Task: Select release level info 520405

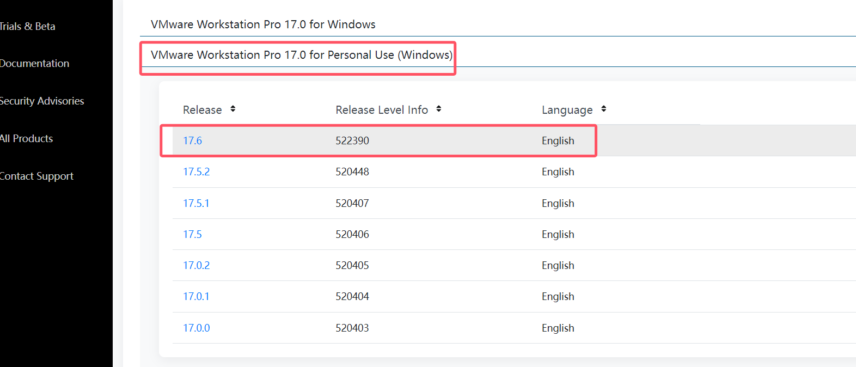Action: (352, 265)
